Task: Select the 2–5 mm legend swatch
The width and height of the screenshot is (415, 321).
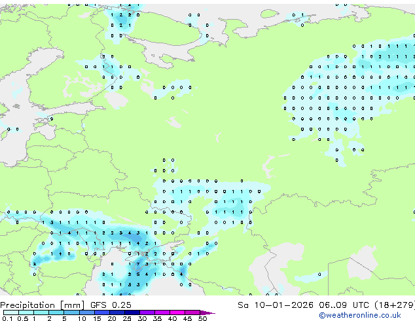Action: (x=56, y=312)
